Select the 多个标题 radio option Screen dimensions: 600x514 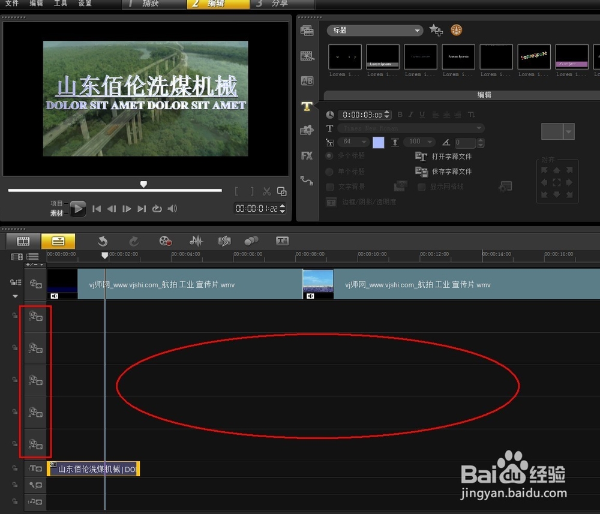(329, 156)
